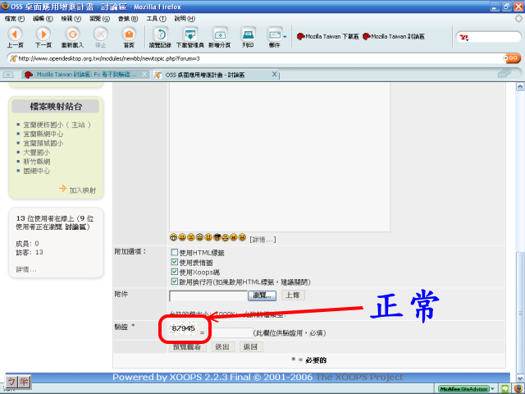This screenshot has width=525, height=394.
Task: Open Mozilla Taiwan 討論區 bookmark
Action: [394, 36]
